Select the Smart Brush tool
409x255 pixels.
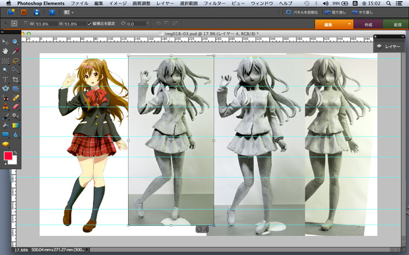coord(16,116)
